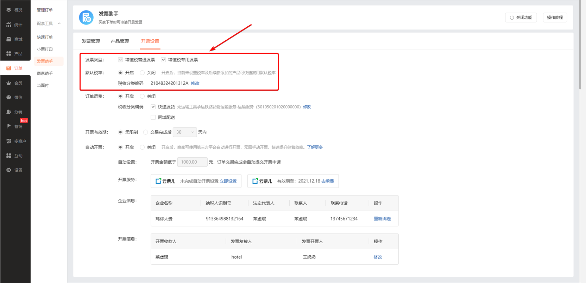Toggle the 增值税普通发票 checkbox

[x=120, y=60]
